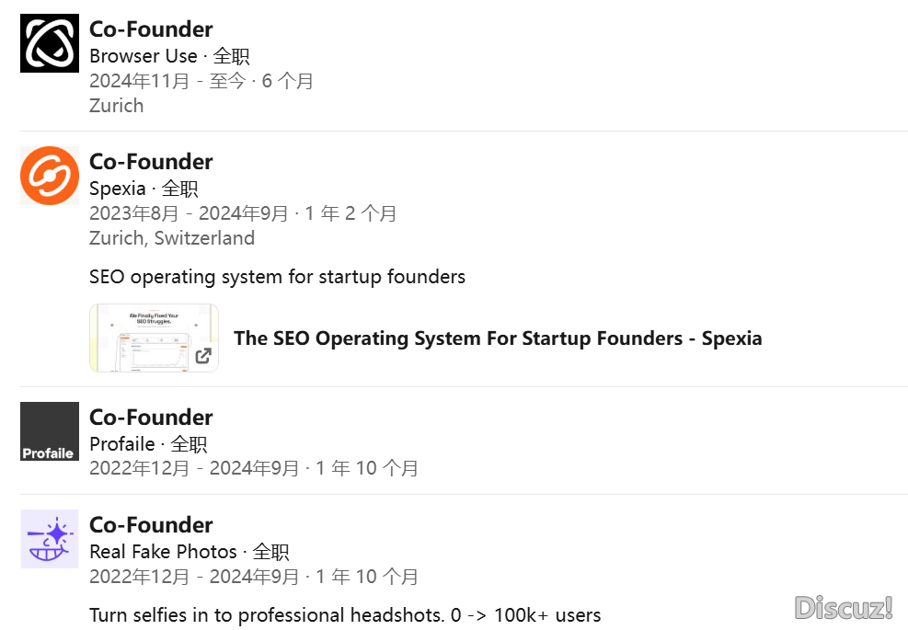Viewport: 908px width, 630px height.
Task: Open the Profaile logo tile
Action: (50, 431)
